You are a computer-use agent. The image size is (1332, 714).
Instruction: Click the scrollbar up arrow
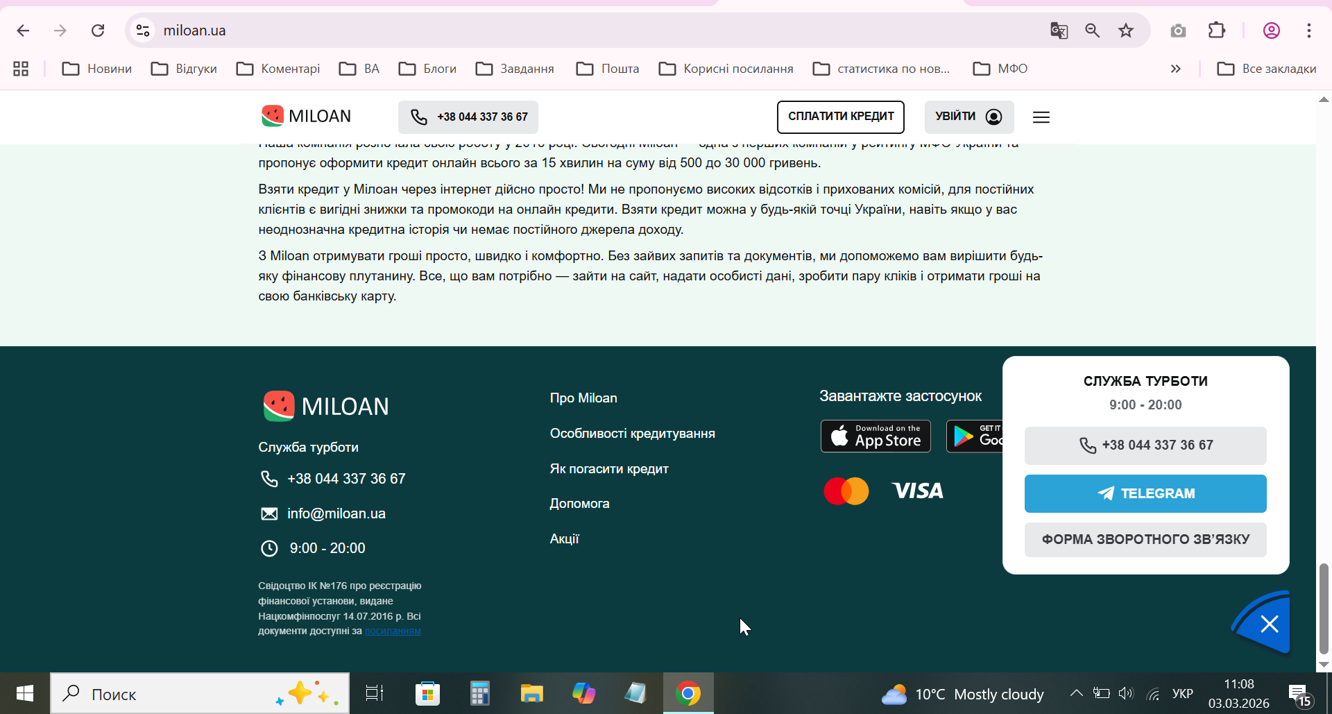coord(1324,99)
